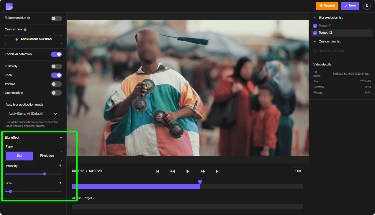This screenshot has width=375, height=215.
Task: Enable the License plate toggle
Action: (56, 93)
